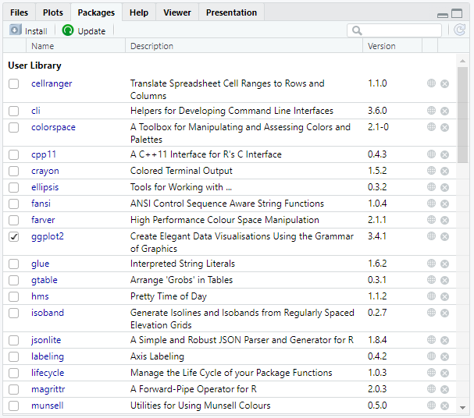The height and width of the screenshot is (418, 474).
Task: Click the farver package name link
Action: (x=45, y=220)
